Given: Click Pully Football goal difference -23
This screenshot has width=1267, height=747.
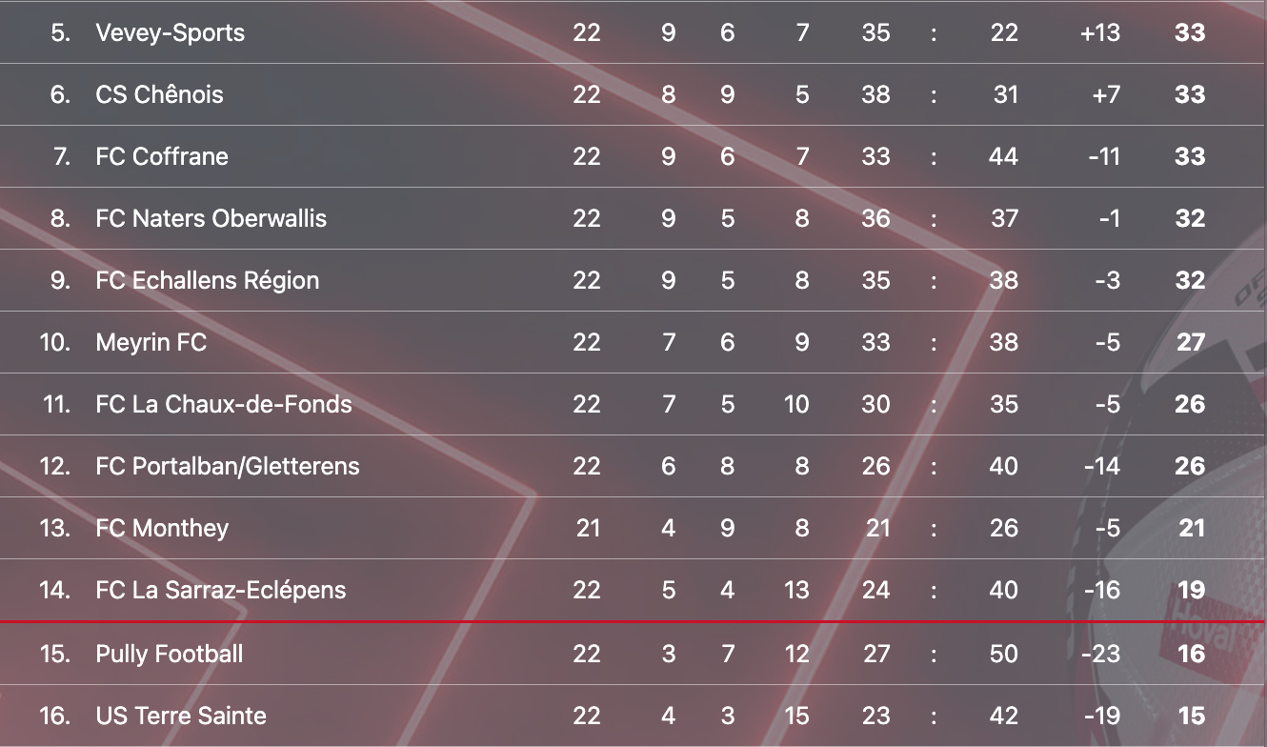Looking at the screenshot, I should pos(1101,654).
